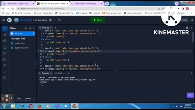
Task: Expand the Screencastify recording toolbar
Action: pyautogui.click(x=12, y=98)
